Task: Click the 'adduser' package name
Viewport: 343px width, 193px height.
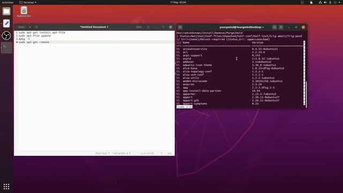Action: click(188, 62)
